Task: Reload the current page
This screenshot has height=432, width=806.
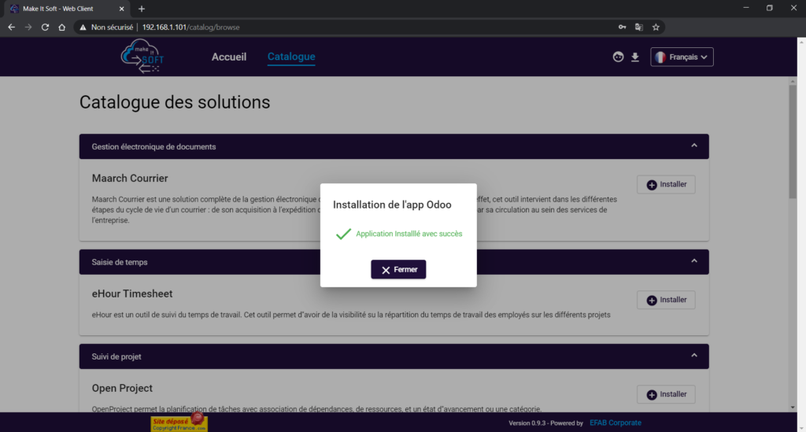Action: pos(45,28)
